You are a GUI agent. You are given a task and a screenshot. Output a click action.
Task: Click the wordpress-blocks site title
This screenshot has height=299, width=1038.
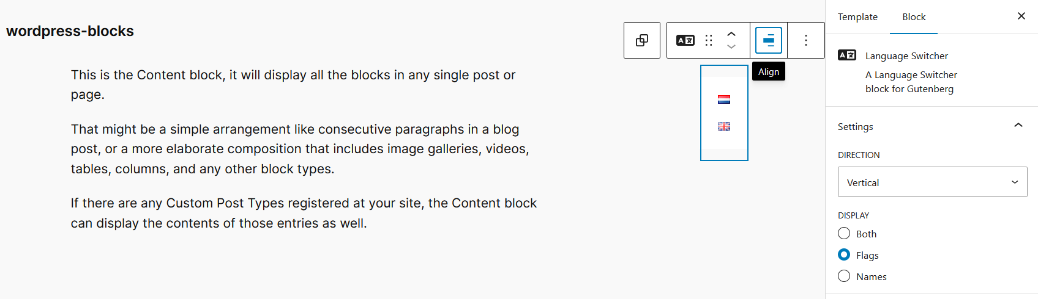(70, 31)
